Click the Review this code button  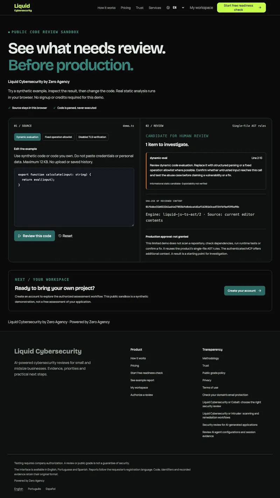[34, 236]
